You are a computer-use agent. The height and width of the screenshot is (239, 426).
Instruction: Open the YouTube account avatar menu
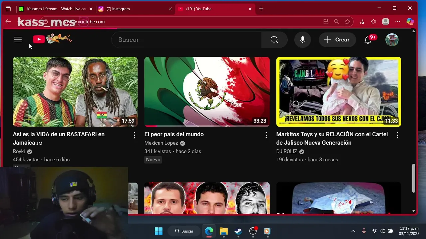click(392, 40)
